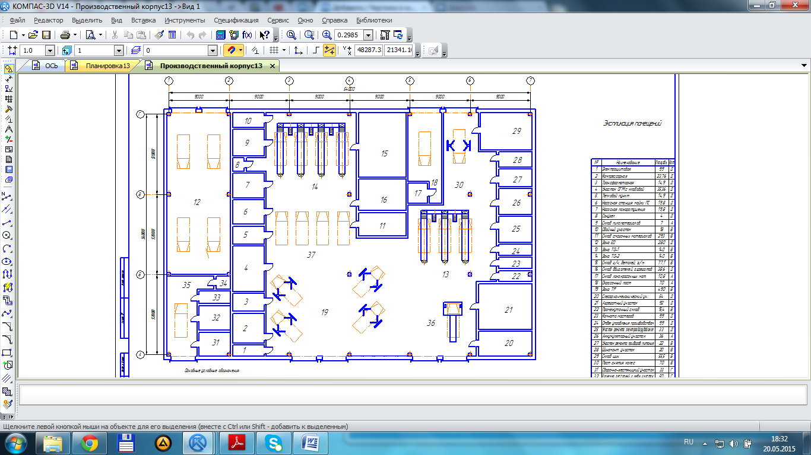Click room number 15 in the drawing

pyautogui.click(x=384, y=153)
